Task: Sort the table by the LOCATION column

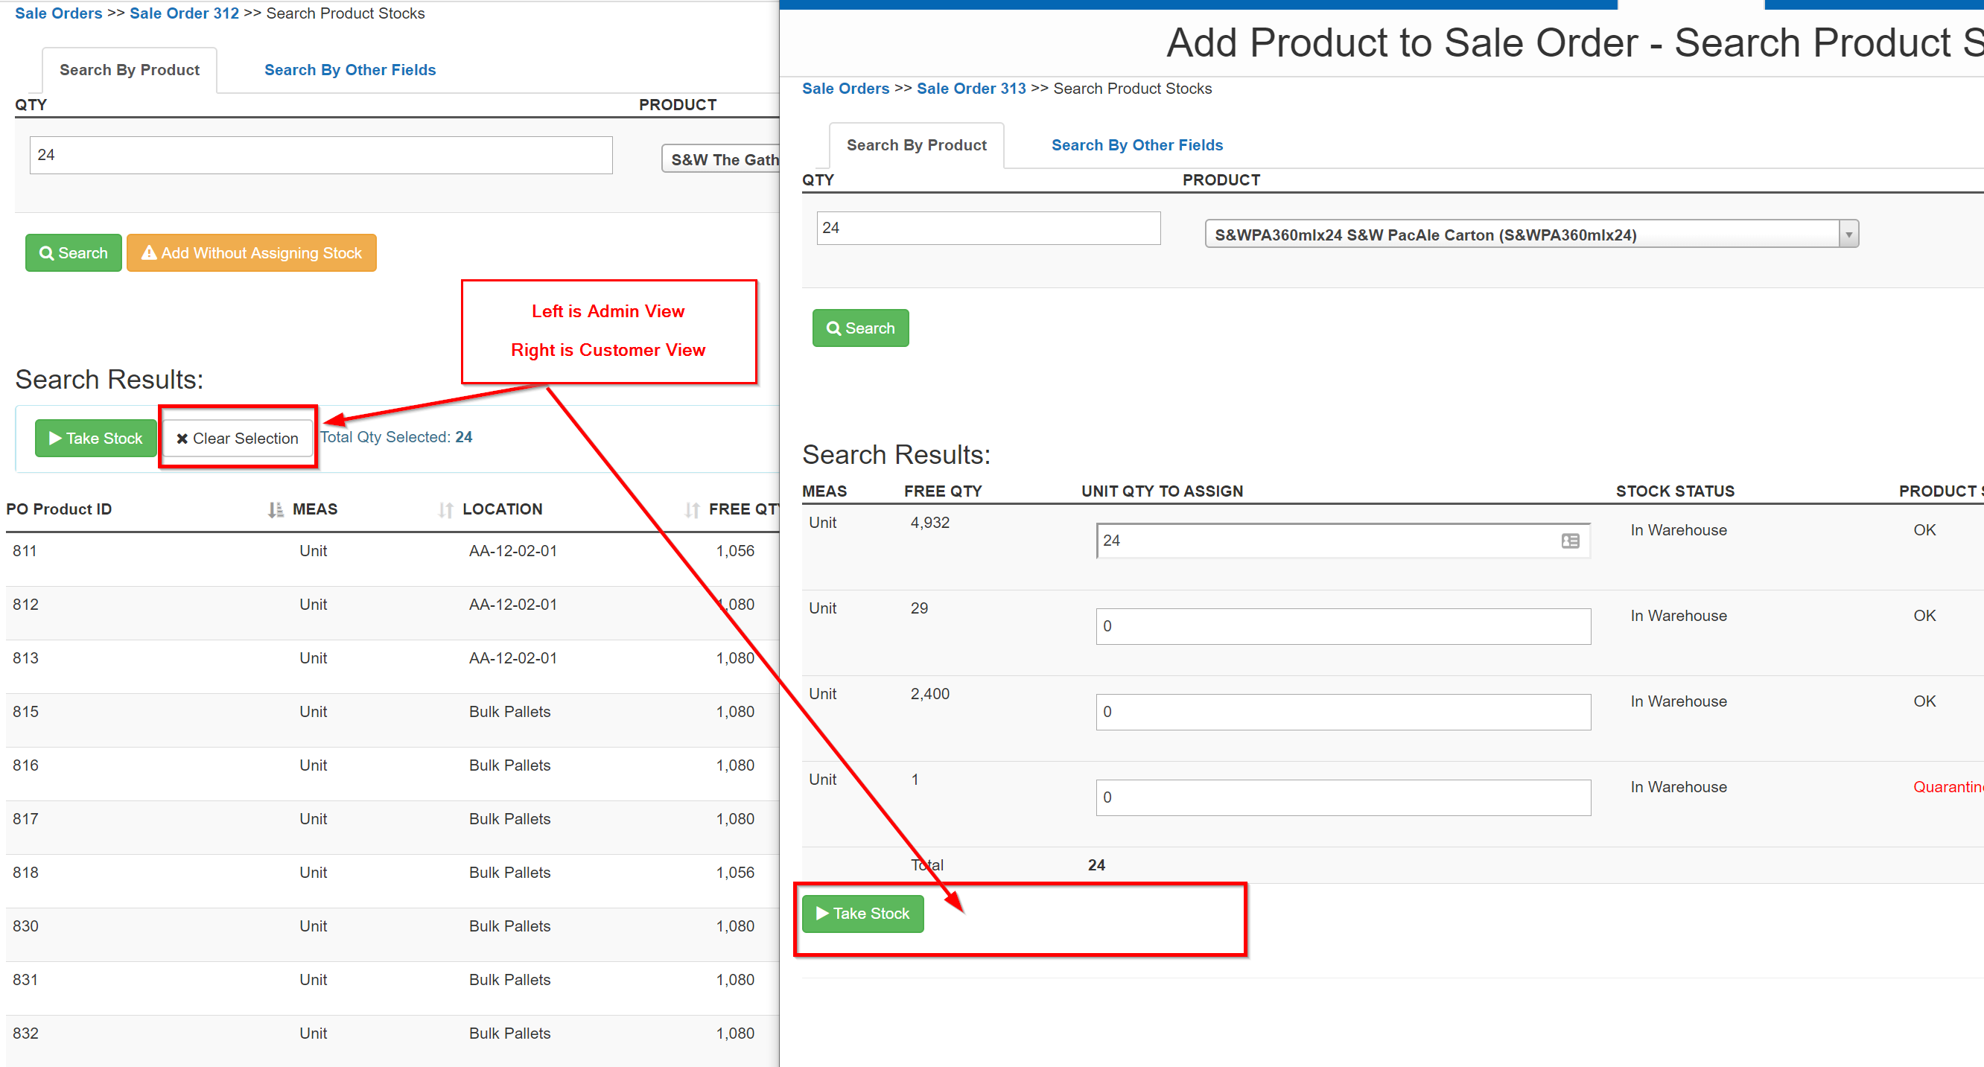Action: pyautogui.click(x=501, y=509)
